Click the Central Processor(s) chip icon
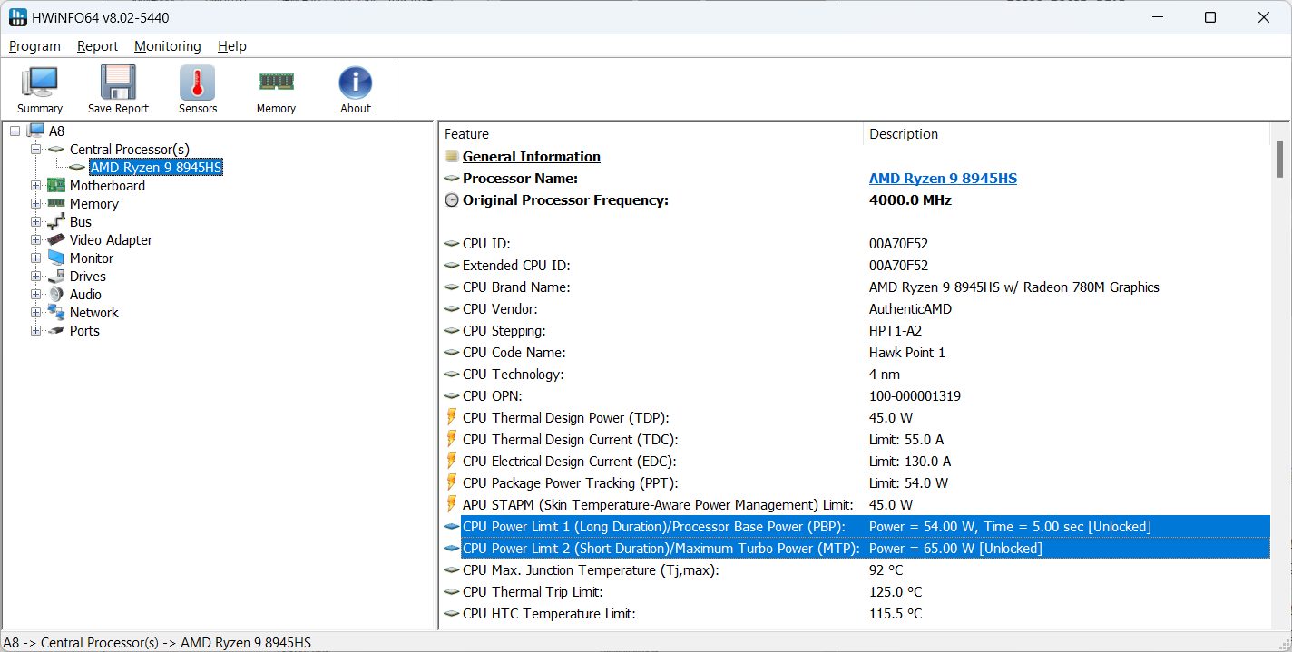The width and height of the screenshot is (1292, 652). point(56,149)
